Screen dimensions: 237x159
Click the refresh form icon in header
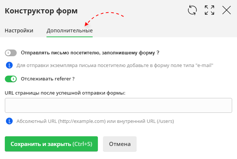click(x=192, y=10)
